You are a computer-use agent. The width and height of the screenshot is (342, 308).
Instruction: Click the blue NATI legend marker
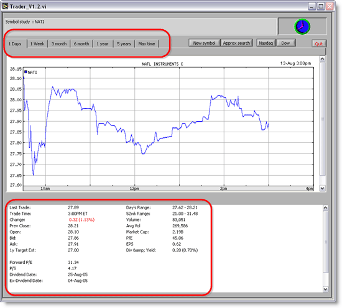25,72
